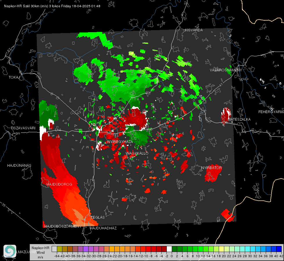Select the FEHÉRGYARMAT label at right edge
Screen dimensions: 284x261
pyautogui.click(x=271, y=112)
